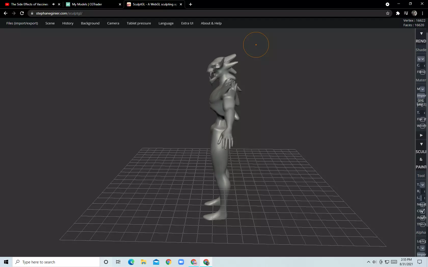
Task: Open a new browser tab
Action: click(191, 4)
